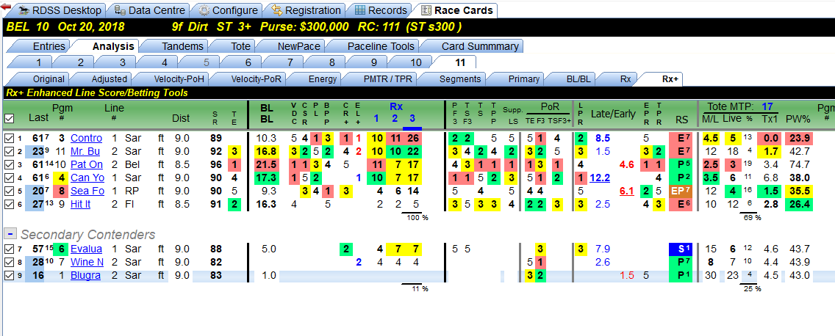Click the Configure gear icon
This screenshot has width=835, height=336.
point(204,10)
